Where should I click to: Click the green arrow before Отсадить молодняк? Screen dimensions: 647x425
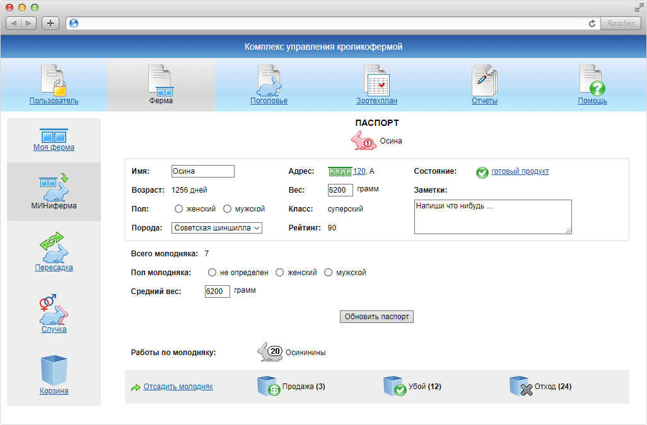click(x=136, y=387)
